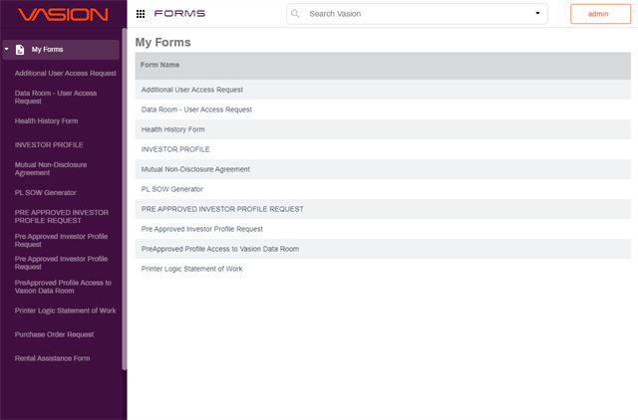Select Mutual Non-Disclosure Agreement table row
This screenshot has width=638, height=420.
[383, 169]
